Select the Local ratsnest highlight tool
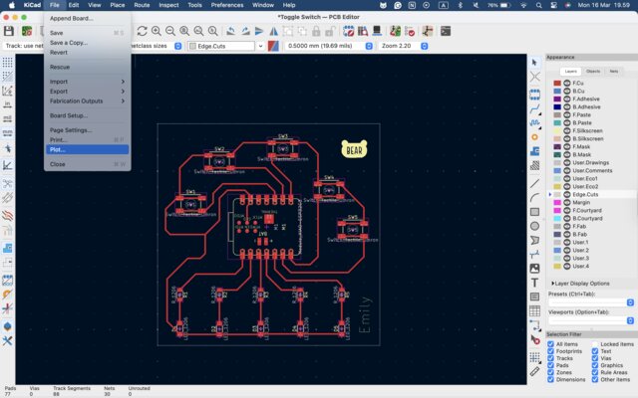638x398 pixels. pyautogui.click(x=534, y=77)
